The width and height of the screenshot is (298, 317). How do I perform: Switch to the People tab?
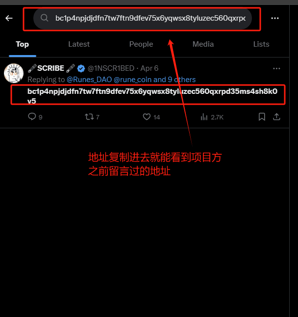point(141,44)
